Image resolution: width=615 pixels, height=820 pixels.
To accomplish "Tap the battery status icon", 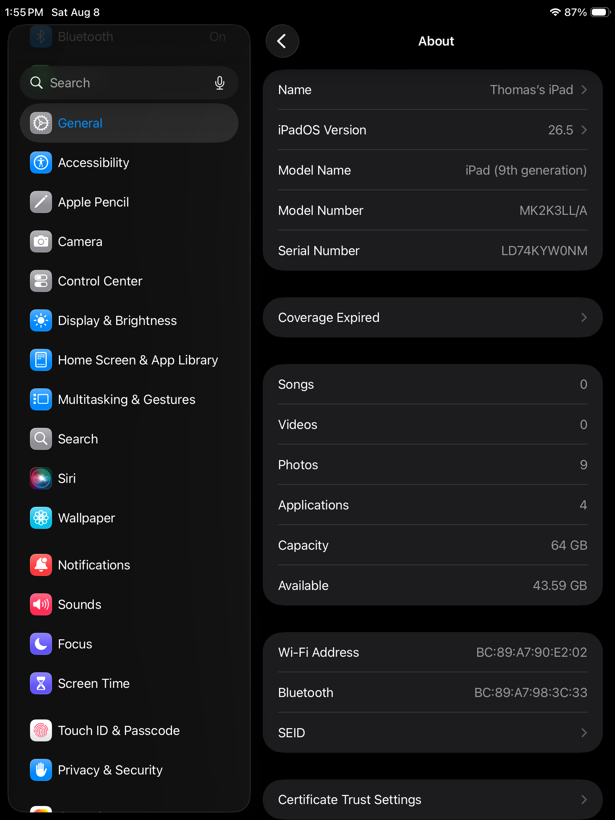I will click(601, 12).
